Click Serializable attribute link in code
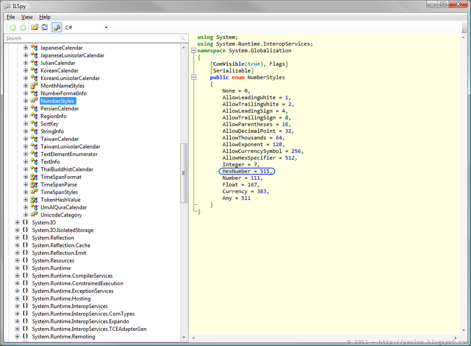471x346 pixels. tap(232, 70)
